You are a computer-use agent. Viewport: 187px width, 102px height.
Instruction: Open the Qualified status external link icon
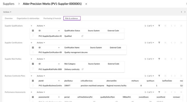[82, 36]
